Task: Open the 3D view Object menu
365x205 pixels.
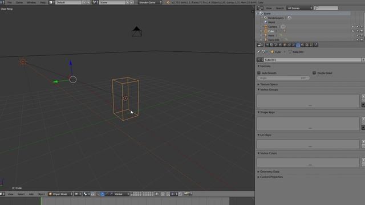Action: [41, 194]
